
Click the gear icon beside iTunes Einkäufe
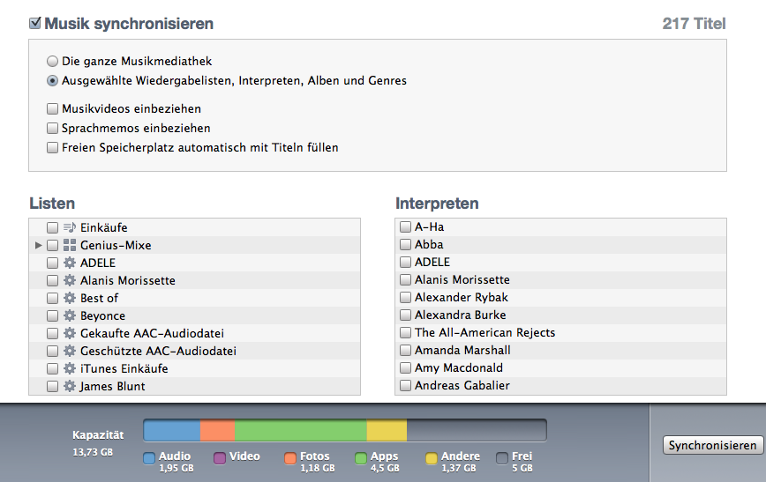coord(70,368)
